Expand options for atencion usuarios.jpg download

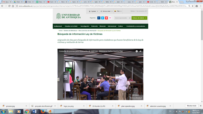pyautogui.click(x=170, y=106)
